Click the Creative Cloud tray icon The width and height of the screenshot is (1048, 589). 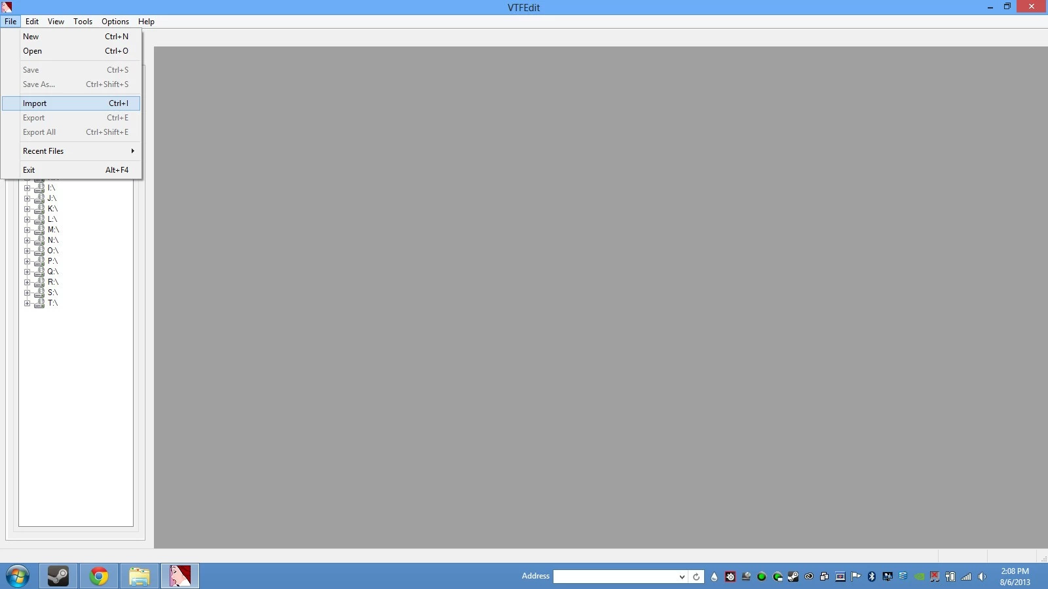coord(809,577)
